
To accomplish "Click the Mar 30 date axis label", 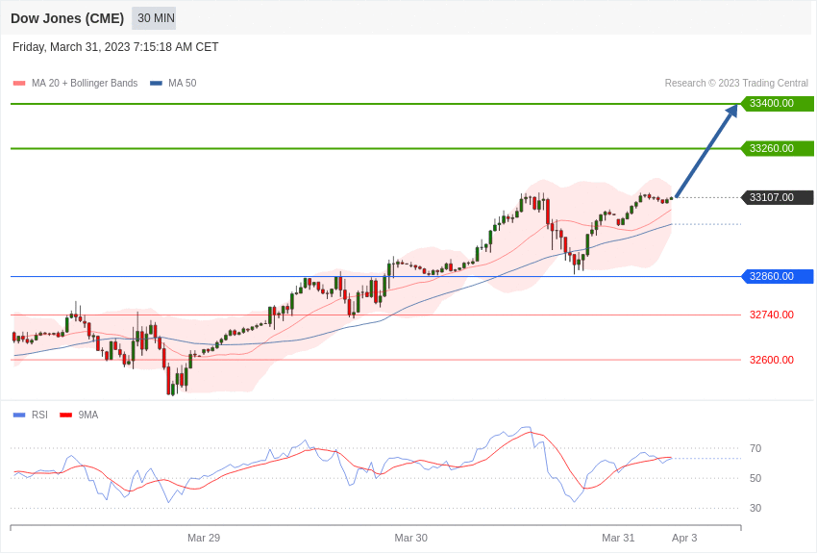I will [x=410, y=538].
